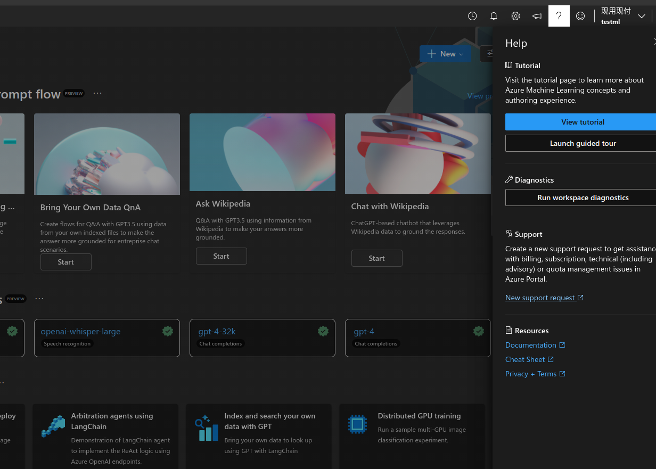Click external link icon beside Cheat Sheet
This screenshot has height=469, width=656.
pos(551,359)
